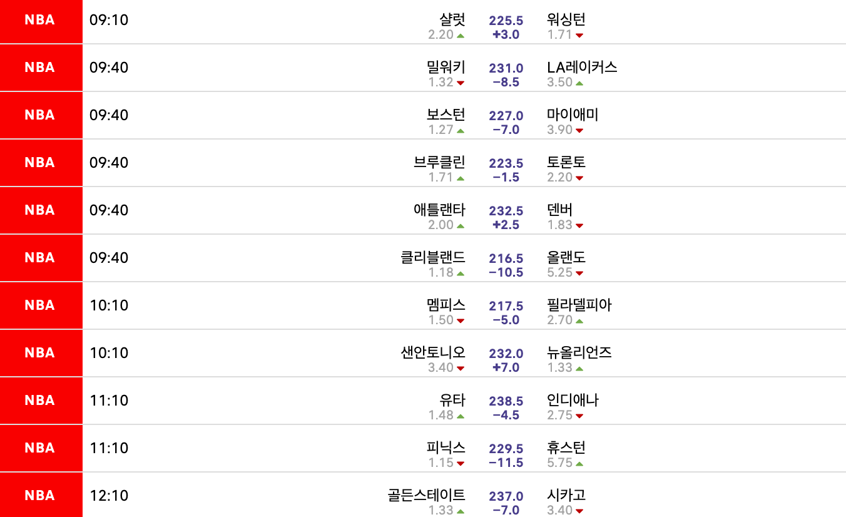Click red down arrow beside 피닉스 odds 1.15

point(461,464)
